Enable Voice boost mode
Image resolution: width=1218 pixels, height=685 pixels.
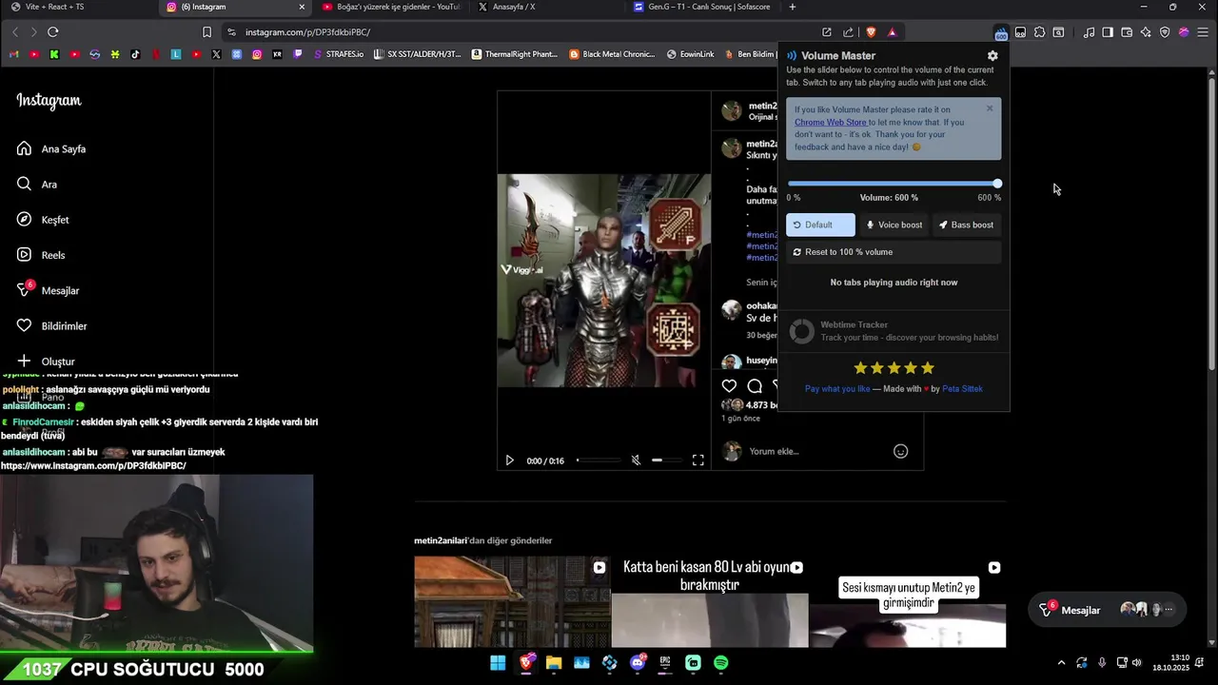pyautogui.click(x=894, y=225)
